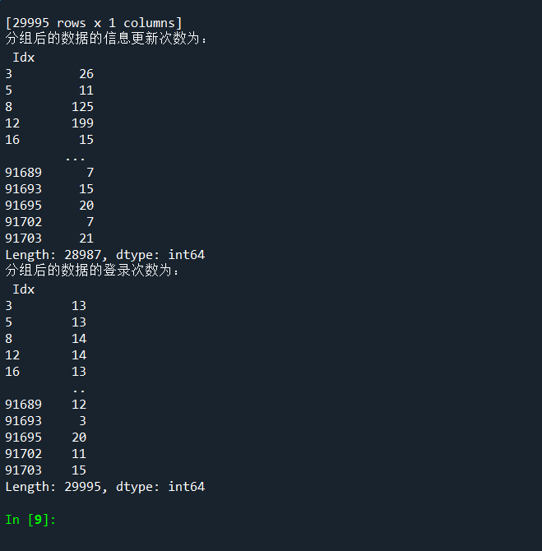Click the value 199 for index 12
Viewport: 542px width, 551px height.
(82, 123)
